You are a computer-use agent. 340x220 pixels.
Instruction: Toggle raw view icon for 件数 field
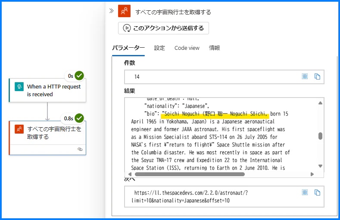305,76
